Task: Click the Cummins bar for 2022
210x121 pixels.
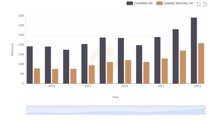Action: [x=176, y=56]
